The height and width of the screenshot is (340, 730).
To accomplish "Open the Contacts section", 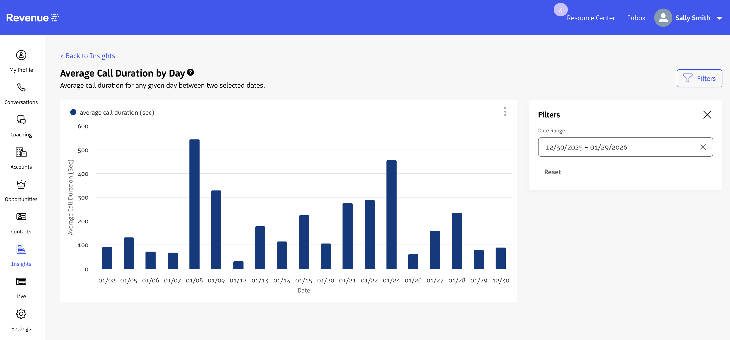I will (21, 222).
